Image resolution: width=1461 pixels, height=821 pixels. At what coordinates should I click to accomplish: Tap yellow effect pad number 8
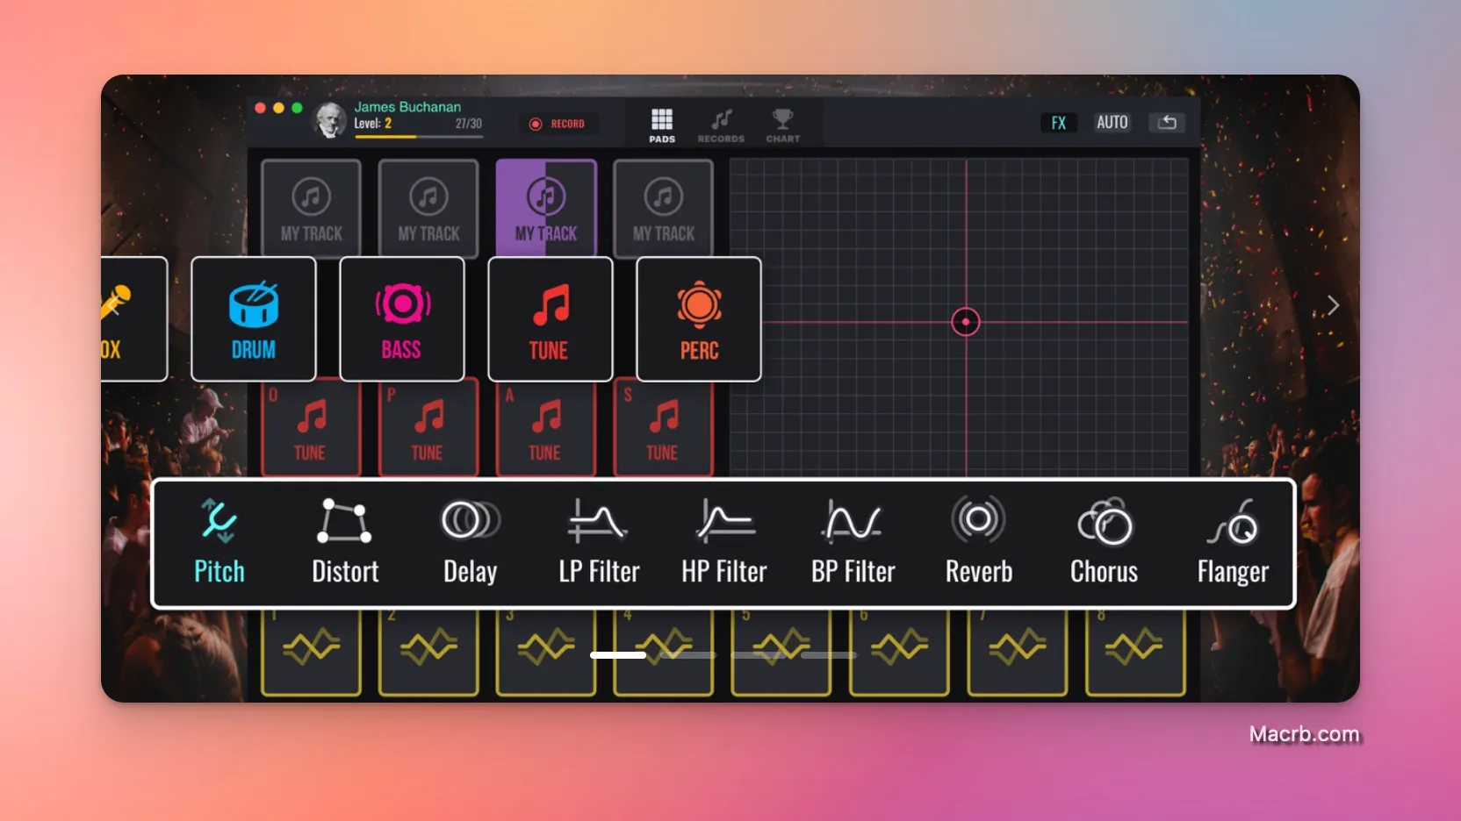coord(1135,652)
